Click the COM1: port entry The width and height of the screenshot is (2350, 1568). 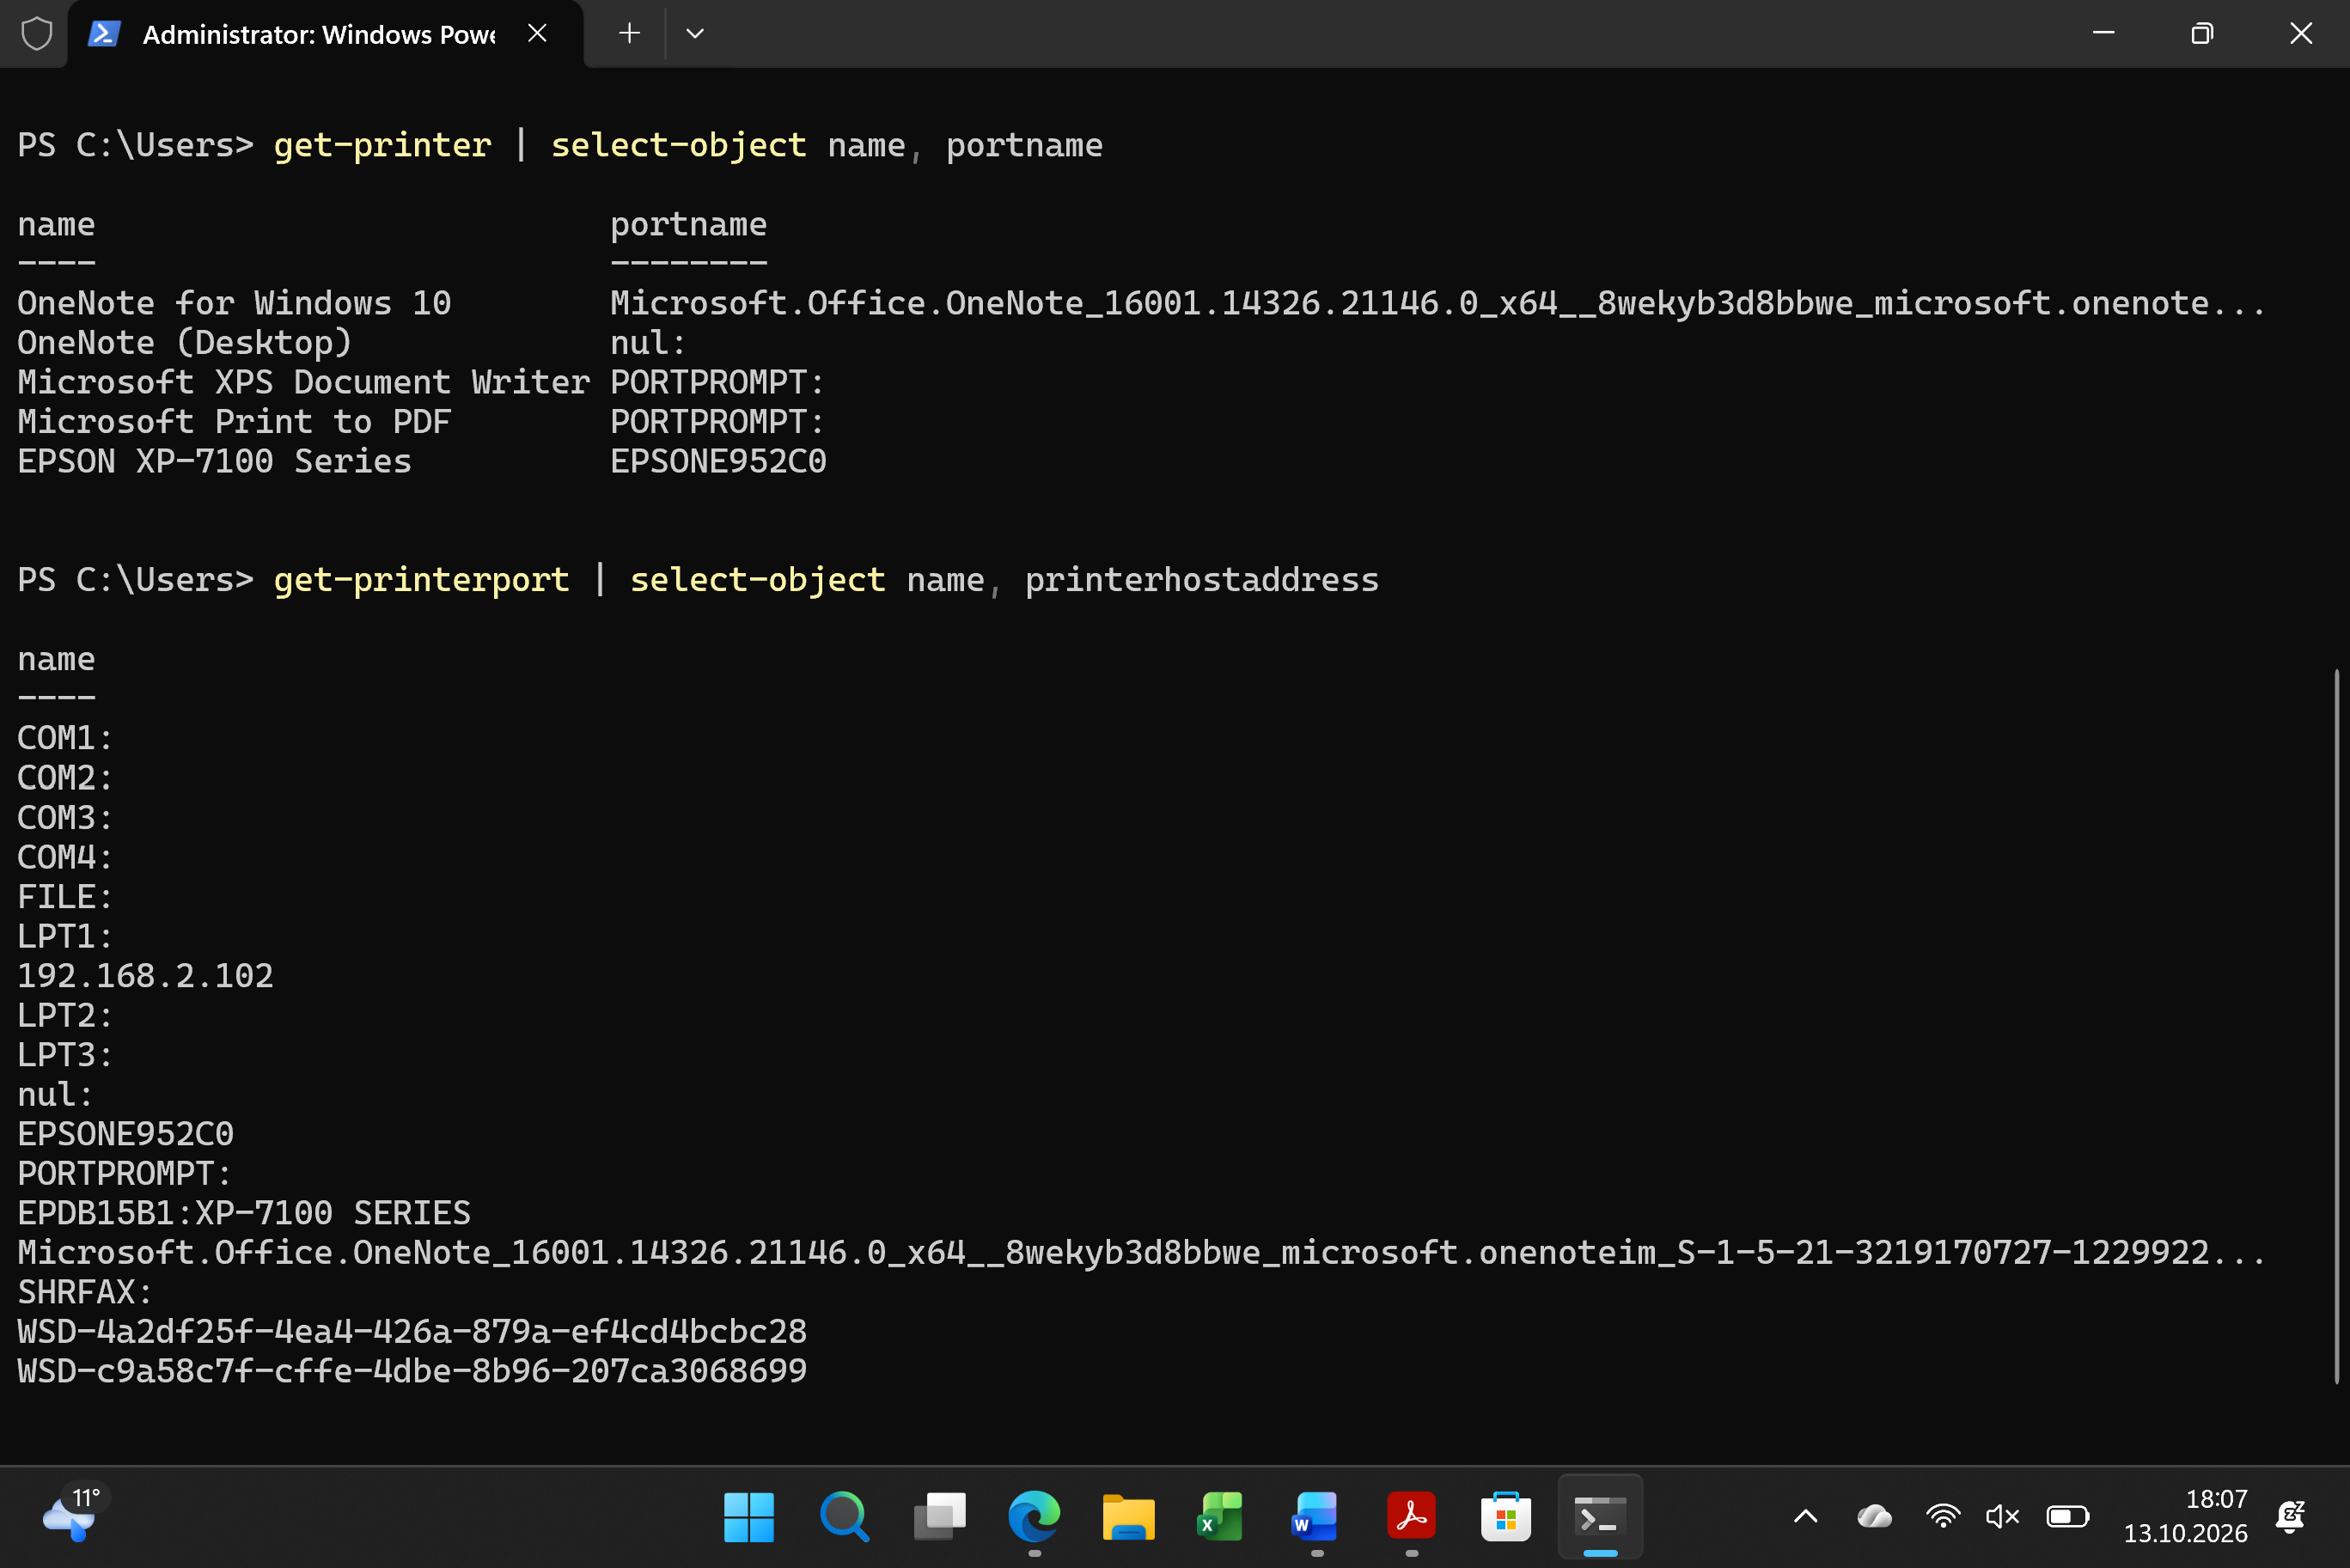click(65, 738)
